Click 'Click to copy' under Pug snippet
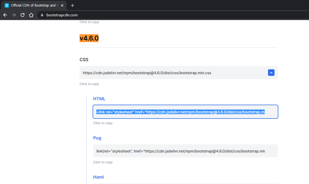This screenshot has width=309, height=184. (x=103, y=162)
